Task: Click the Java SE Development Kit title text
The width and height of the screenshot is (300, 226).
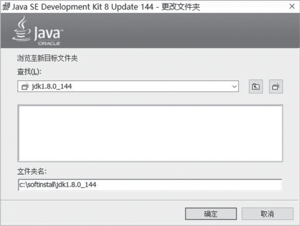Action: [x=83, y=7]
